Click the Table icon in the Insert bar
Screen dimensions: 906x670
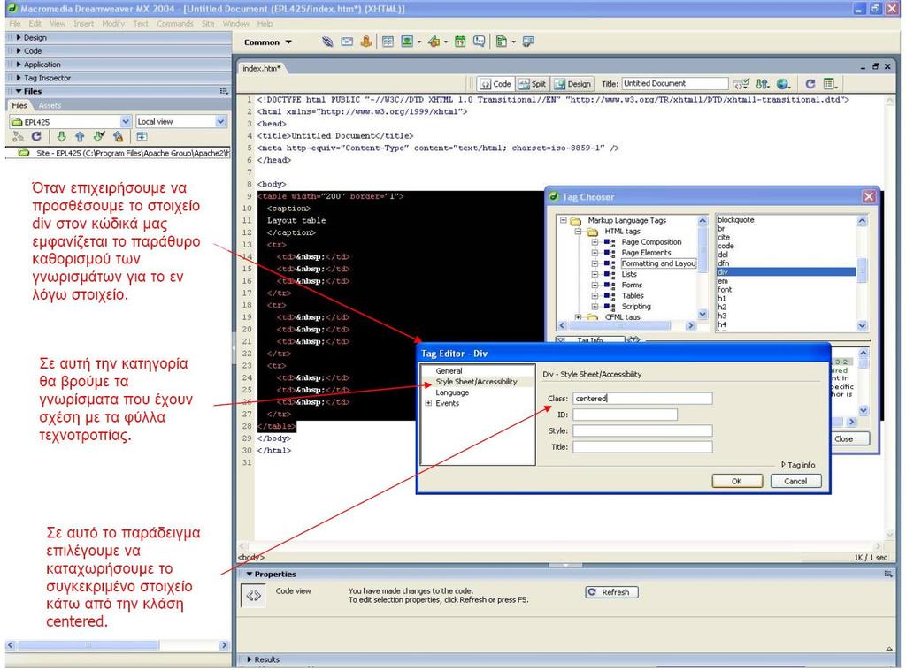[388, 42]
